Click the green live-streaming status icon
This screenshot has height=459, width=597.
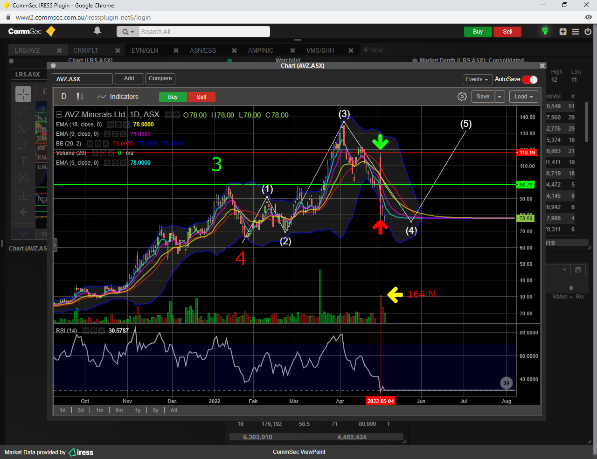tap(545, 31)
